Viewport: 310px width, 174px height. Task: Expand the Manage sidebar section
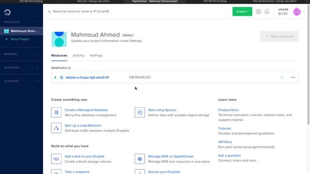coord(37,54)
